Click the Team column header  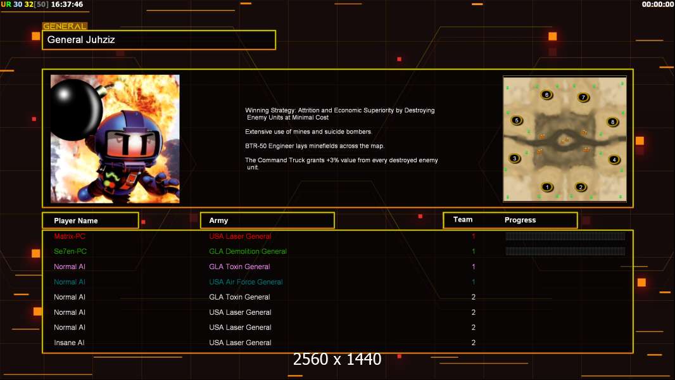tap(463, 220)
